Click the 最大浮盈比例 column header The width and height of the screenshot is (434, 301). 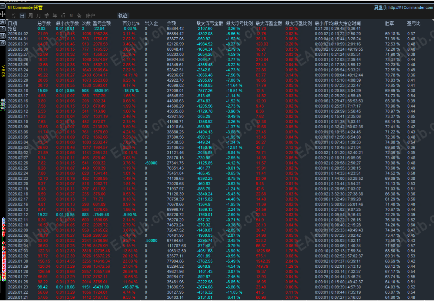click(298, 24)
